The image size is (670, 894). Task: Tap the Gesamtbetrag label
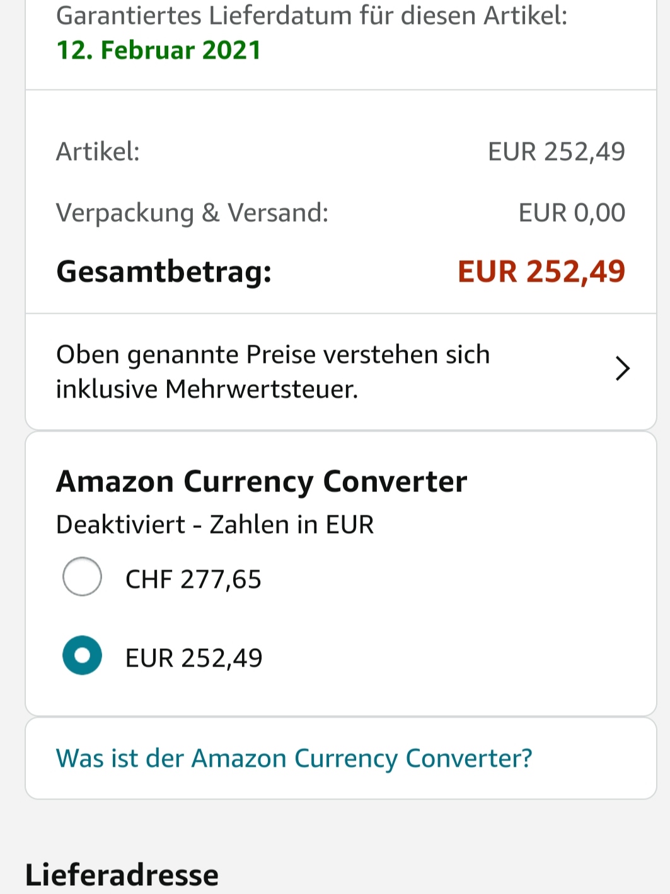coord(164,272)
